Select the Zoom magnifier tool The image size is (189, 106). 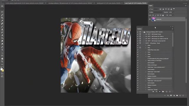click(x=2, y=62)
